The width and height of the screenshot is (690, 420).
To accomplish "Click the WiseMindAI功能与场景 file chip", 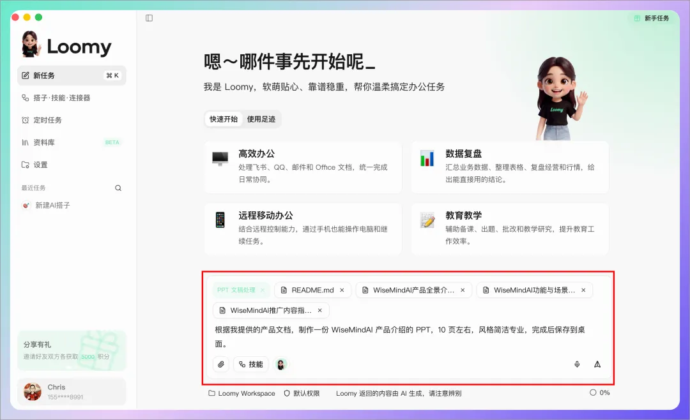I will [534, 290].
